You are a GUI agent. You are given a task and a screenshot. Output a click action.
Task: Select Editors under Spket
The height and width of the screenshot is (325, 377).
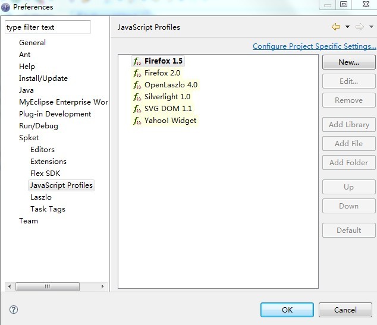pos(43,150)
